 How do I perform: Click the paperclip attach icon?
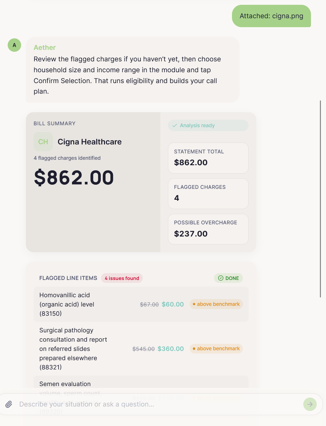click(x=9, y=404)
